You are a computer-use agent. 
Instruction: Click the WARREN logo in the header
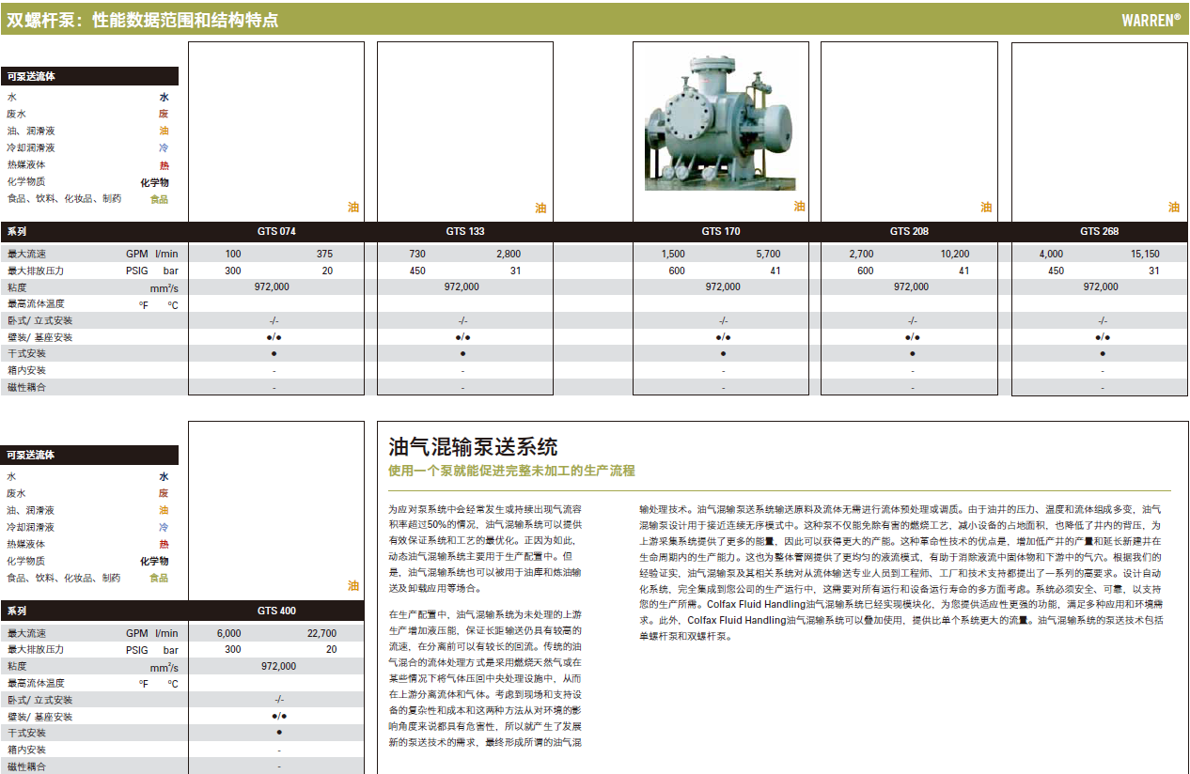[x=1150, y=20]
